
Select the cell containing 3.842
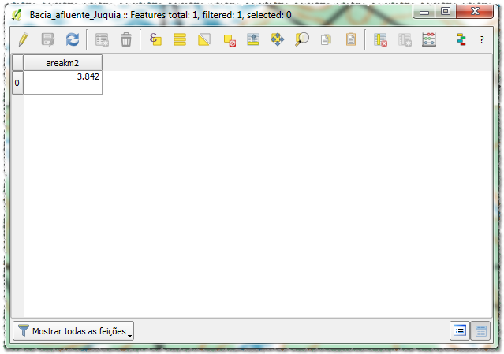62,82
